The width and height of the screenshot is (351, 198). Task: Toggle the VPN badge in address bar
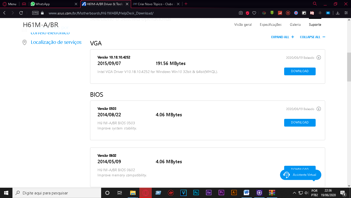pyautogui.click(x=35, y=13)
